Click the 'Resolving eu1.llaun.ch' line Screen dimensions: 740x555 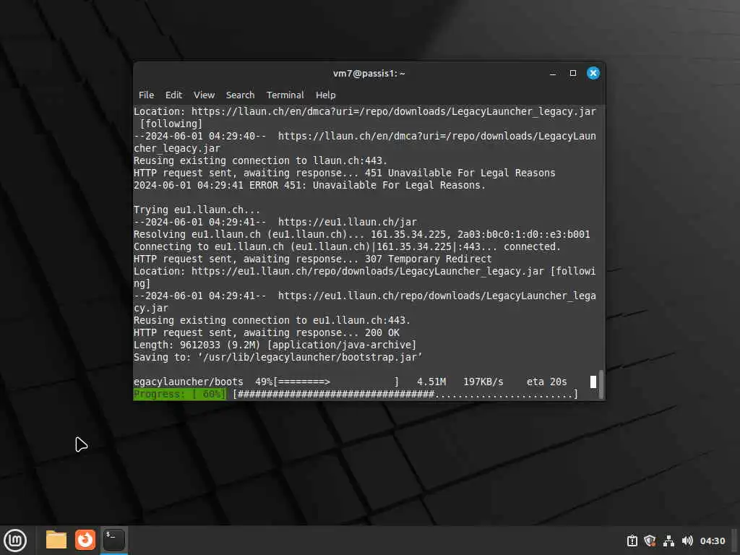[362, 234]
